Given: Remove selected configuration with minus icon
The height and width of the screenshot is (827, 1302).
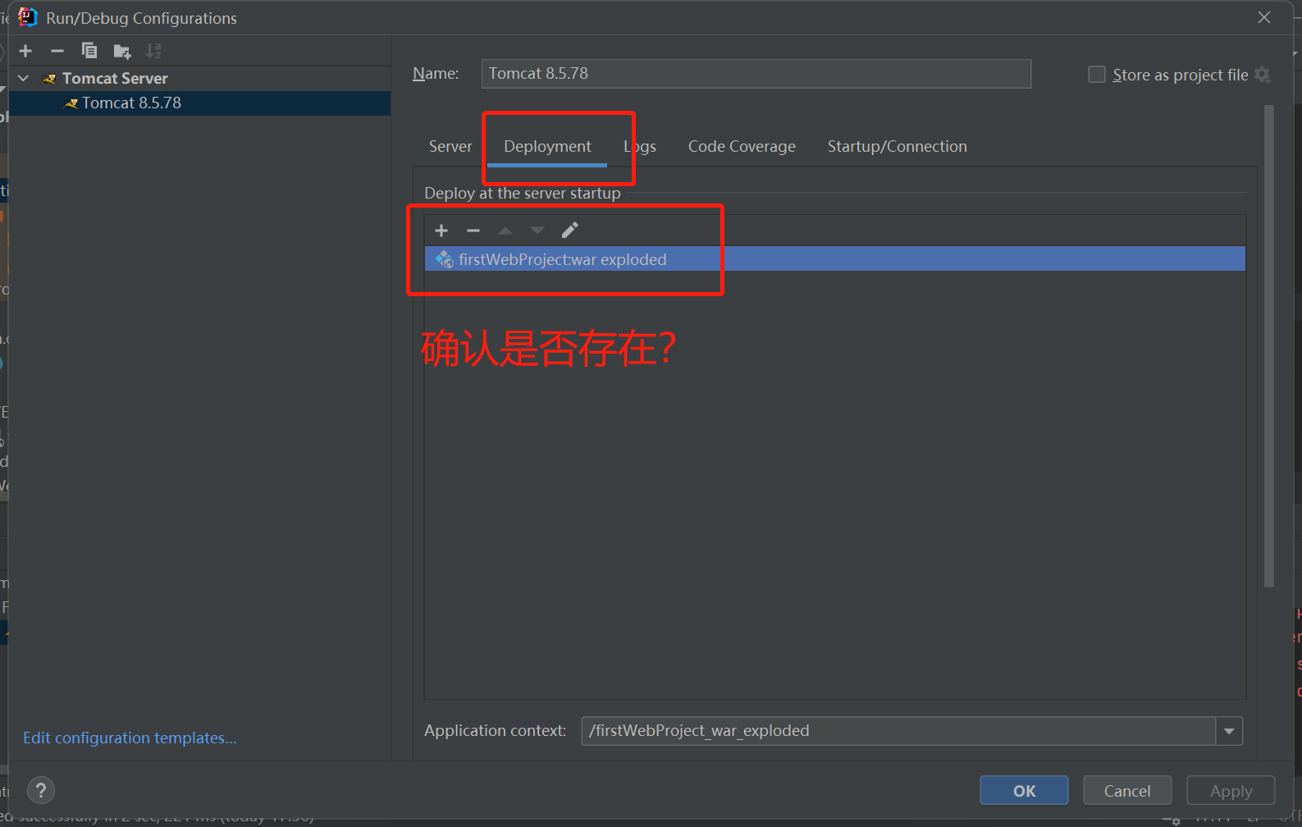Looking at the screenshot, I should (57, 51).
